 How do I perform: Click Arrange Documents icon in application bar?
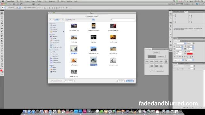click(x=34, y=4)
